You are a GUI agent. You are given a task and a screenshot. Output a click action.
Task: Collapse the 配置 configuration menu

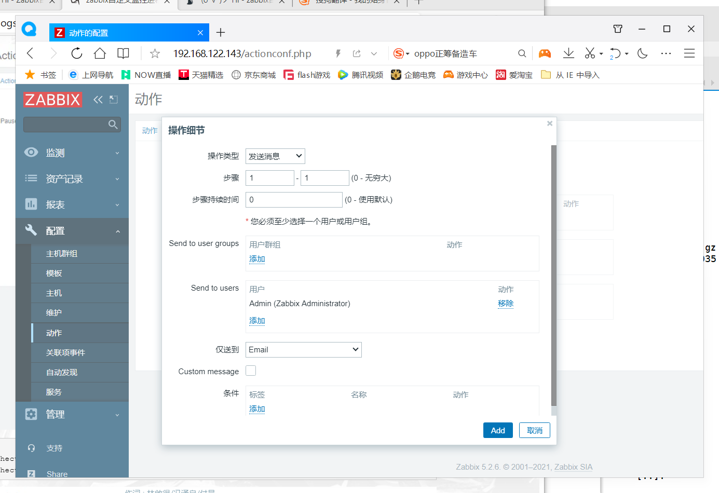(72, 230)
